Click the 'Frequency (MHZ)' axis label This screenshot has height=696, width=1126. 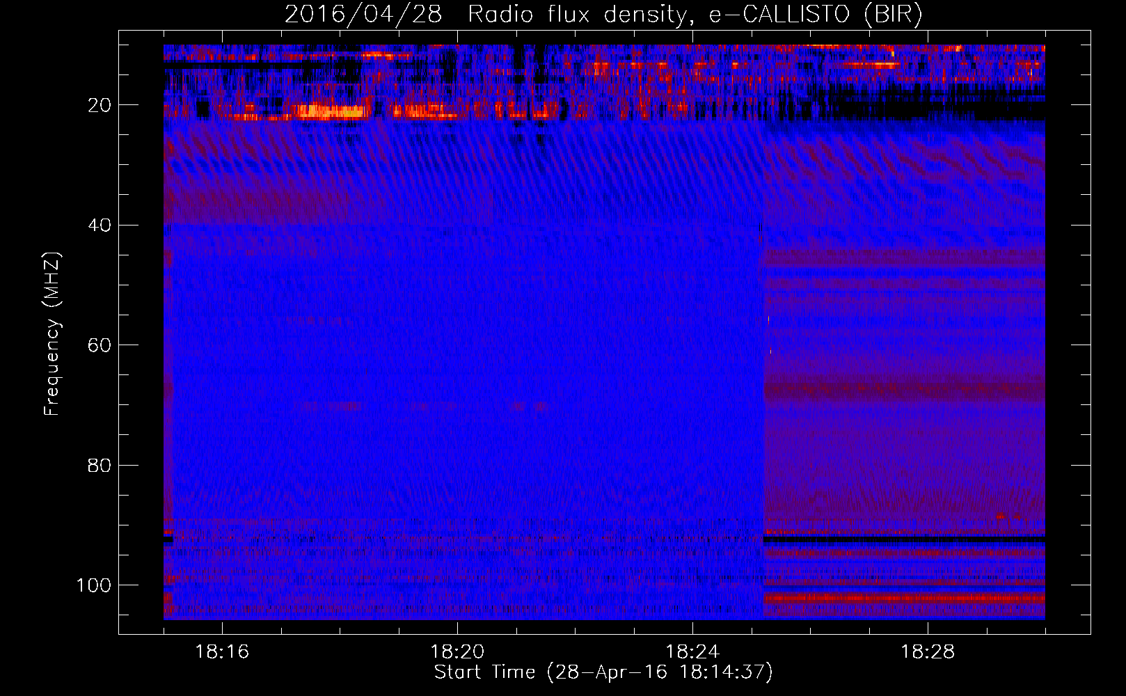coord(52,334)
